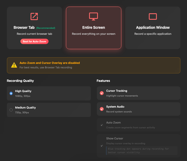This screenshot has width=187, height=161.
Task: Click 'For best results, use Browser Tab recording'
Action: pyautogui.click(x=46, y=67)
